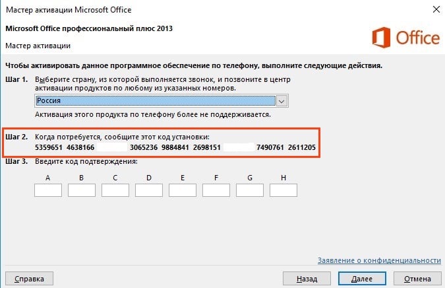This screenshot has height=288, width=445.
Task: Open the Заявление о конфиденциальности link
Action: click(x=379, y=260)
